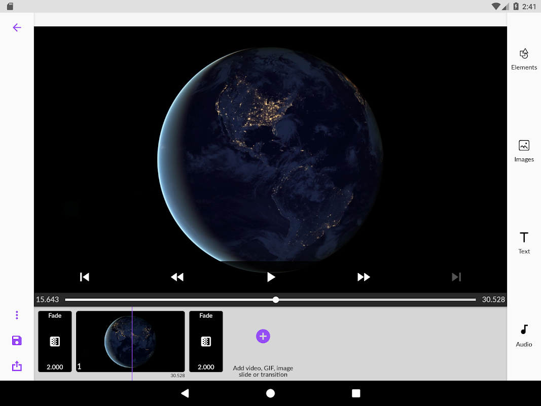Rewind the video
Image resolution: width=541 pixels, height=406 pixels.
pos(177,277)
